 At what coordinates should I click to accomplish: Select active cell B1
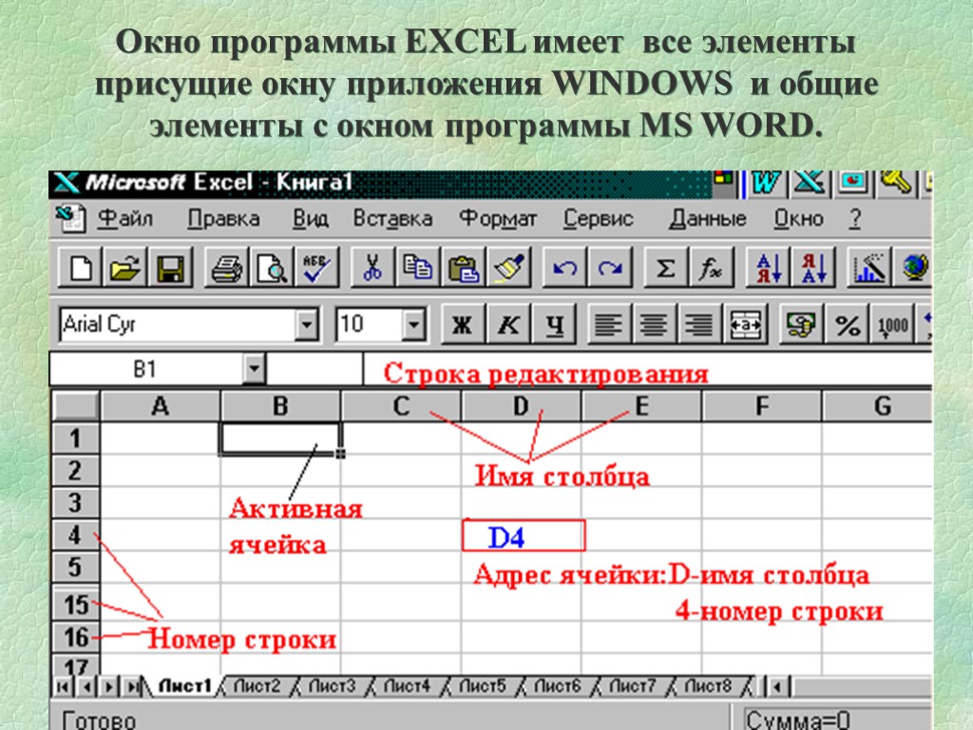(x=280, y=438)
